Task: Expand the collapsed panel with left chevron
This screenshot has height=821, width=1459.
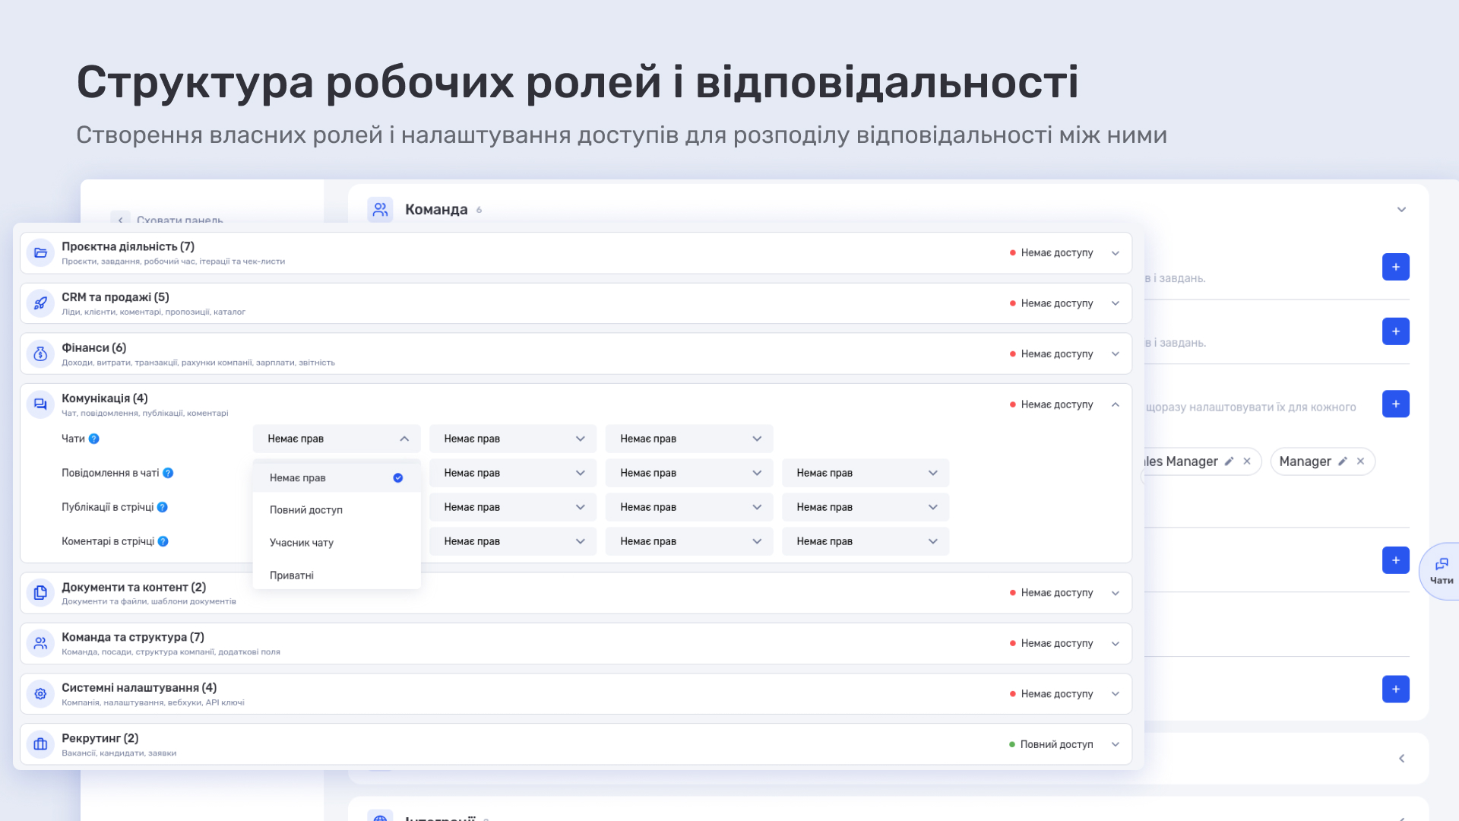Action: pyautogui.click(x=1401, y=759)
